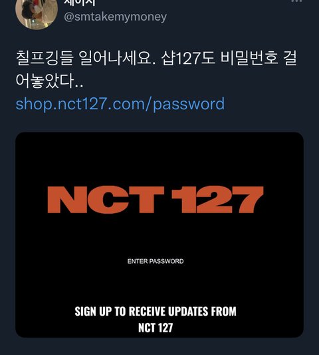Click the word 샵127도 in the tweet
This screenshot has height=355, width=319.
click(187, 58)
